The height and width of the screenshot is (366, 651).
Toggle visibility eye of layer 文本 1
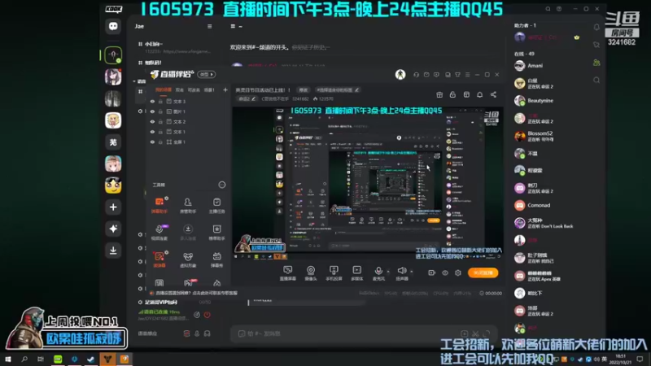coord(152,132)
